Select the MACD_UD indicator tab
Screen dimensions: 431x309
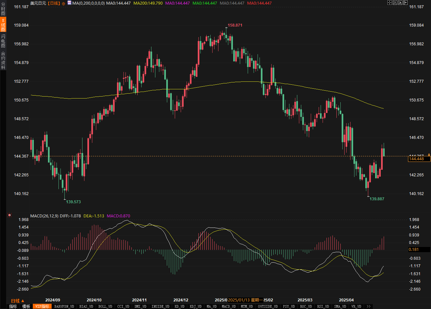point(228,306)
